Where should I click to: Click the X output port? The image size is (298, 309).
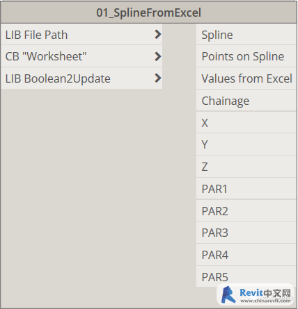point(246,122)
